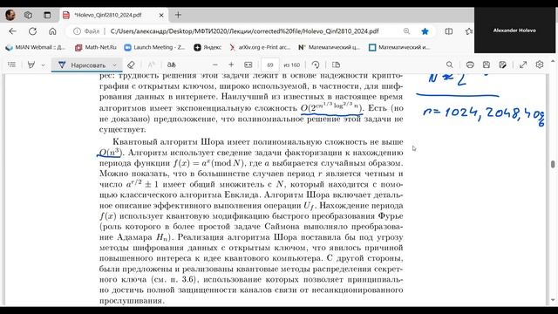Open the Яндекс bookmark
This screenshot has width=558, height=314.
click(x=208, y=47)
